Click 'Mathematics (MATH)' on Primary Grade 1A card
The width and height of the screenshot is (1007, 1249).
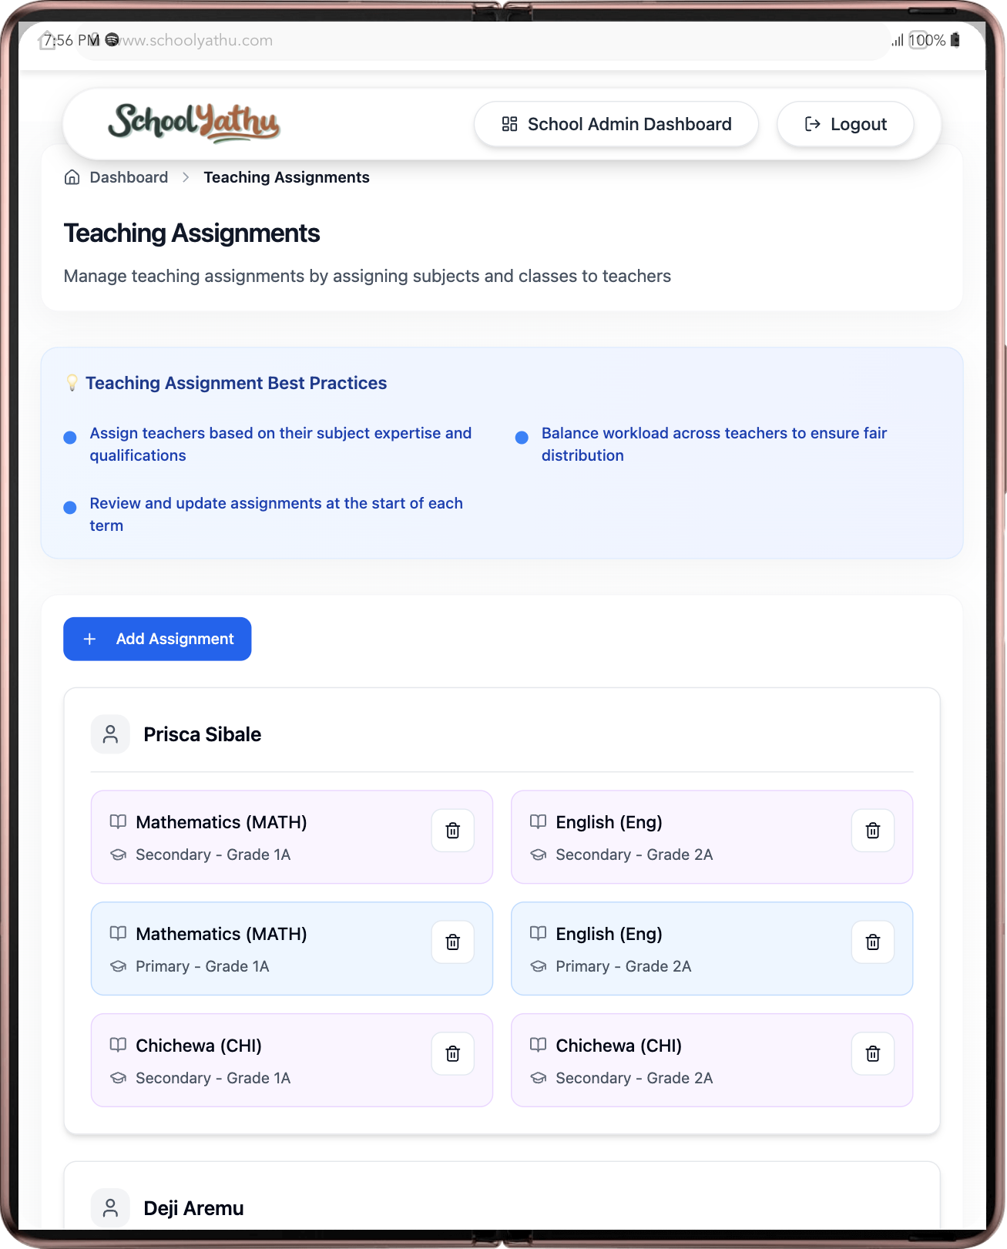click(221, 934)
